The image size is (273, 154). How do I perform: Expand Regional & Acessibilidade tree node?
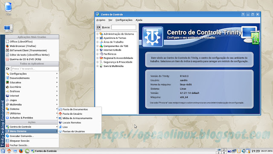[98, 58]
